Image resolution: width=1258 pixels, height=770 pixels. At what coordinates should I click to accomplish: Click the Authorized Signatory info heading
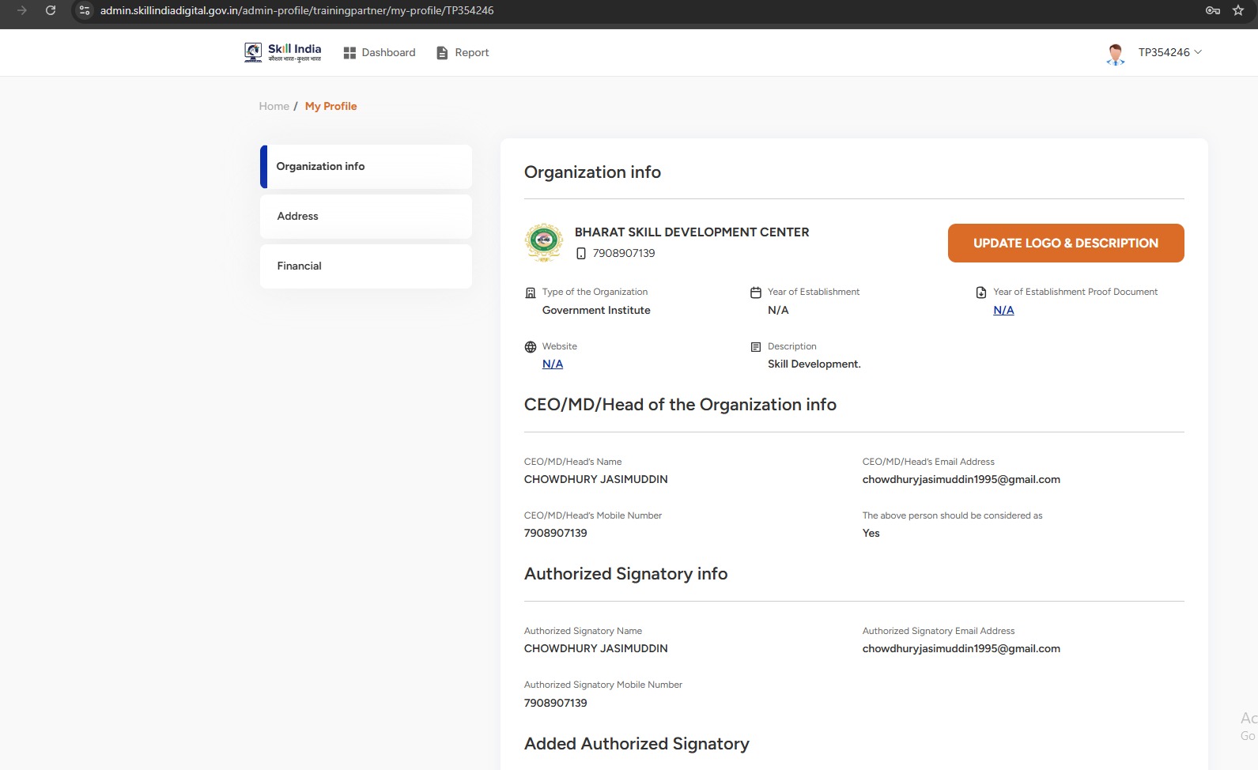[625, 574]
